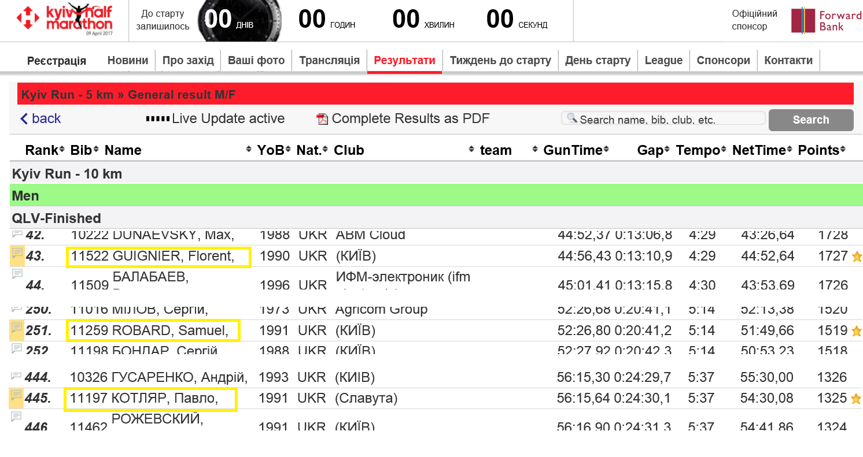863x457 pixels.
Task: Click PDF icon for Complete Results
Action: click(x=322, y=119)
